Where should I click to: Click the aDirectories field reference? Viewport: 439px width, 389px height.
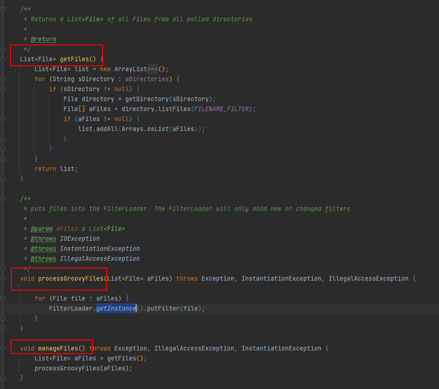click(x=147, y=79)
